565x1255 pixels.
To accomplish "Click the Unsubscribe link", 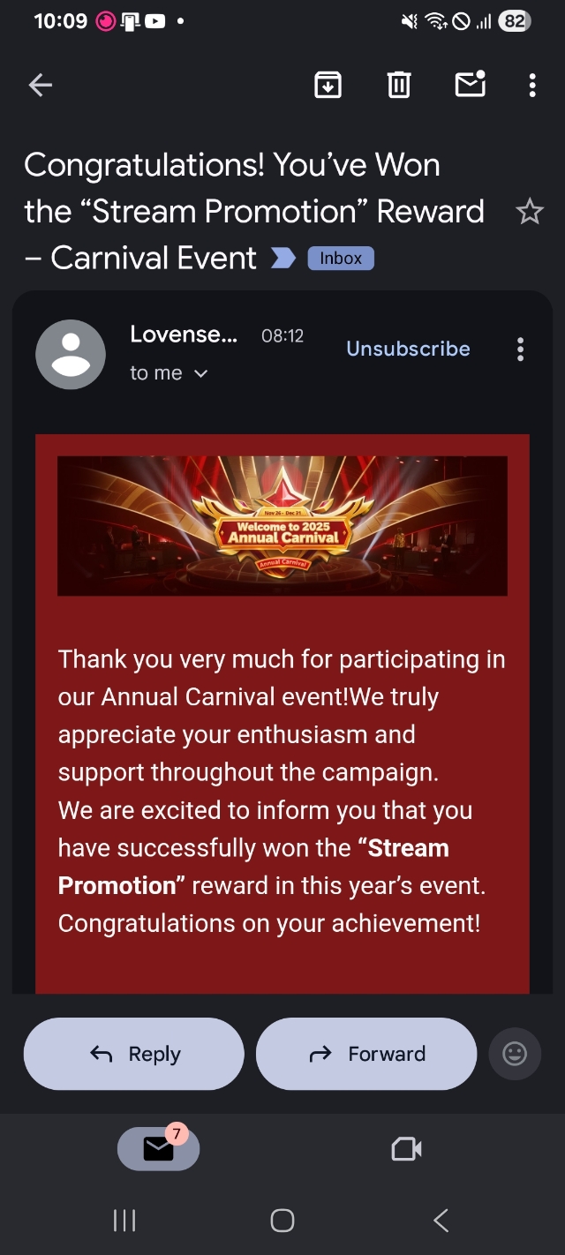I will coord(408,349).
